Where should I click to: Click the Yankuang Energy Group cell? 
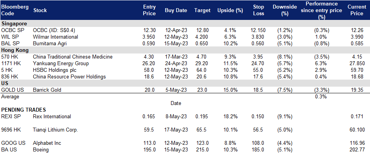[x=61, y=63]
